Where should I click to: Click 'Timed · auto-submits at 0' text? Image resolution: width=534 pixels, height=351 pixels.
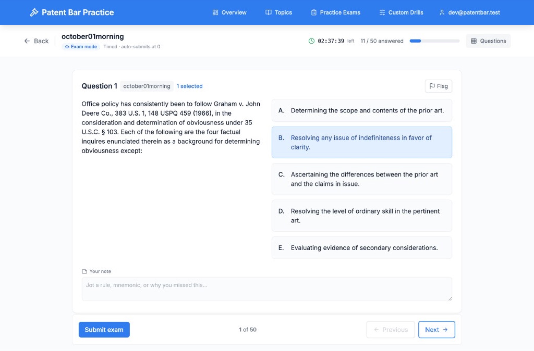[132, 47]
